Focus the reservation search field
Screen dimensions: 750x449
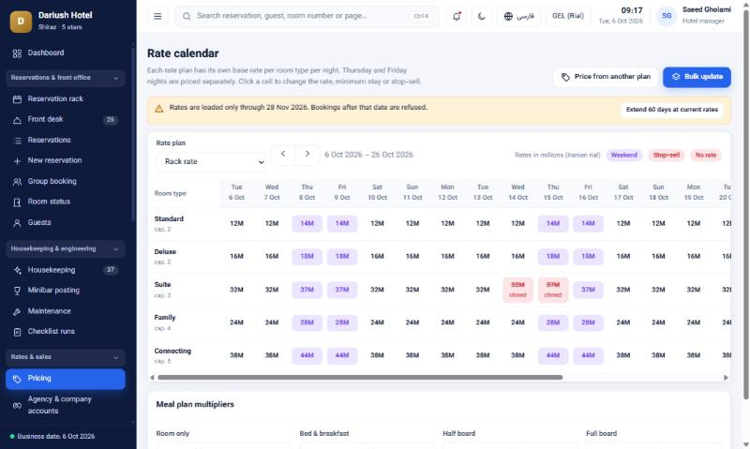tap(307, 16)
